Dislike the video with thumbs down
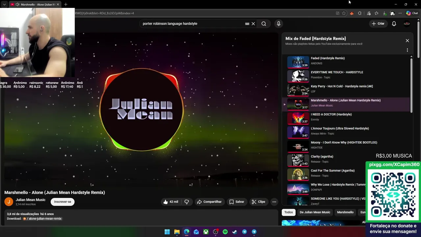This screenshot has height=237, width=421. click(x=186, y=202)
